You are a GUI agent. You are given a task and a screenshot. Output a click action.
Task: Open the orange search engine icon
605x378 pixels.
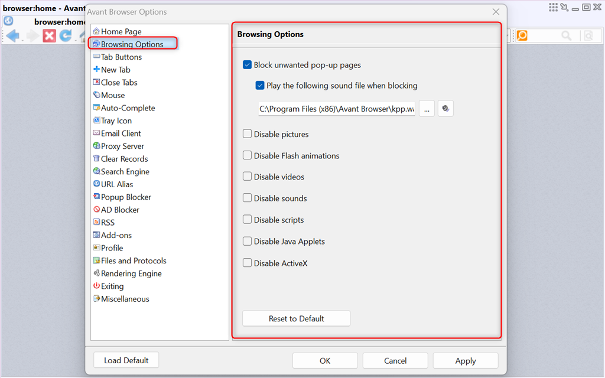522,35
